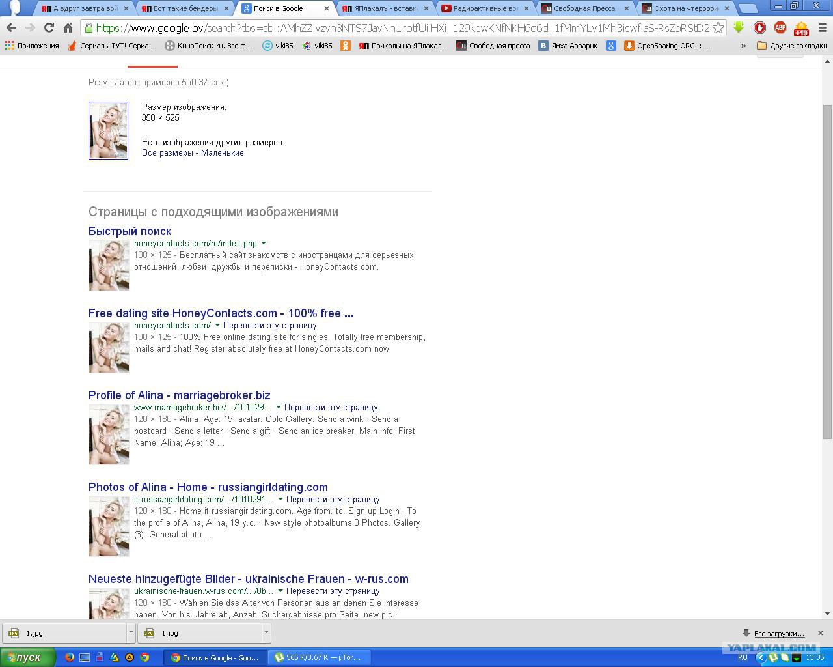
Task: Open the Сериалы ТУТ! bookmark
Action: pos(111,46)
